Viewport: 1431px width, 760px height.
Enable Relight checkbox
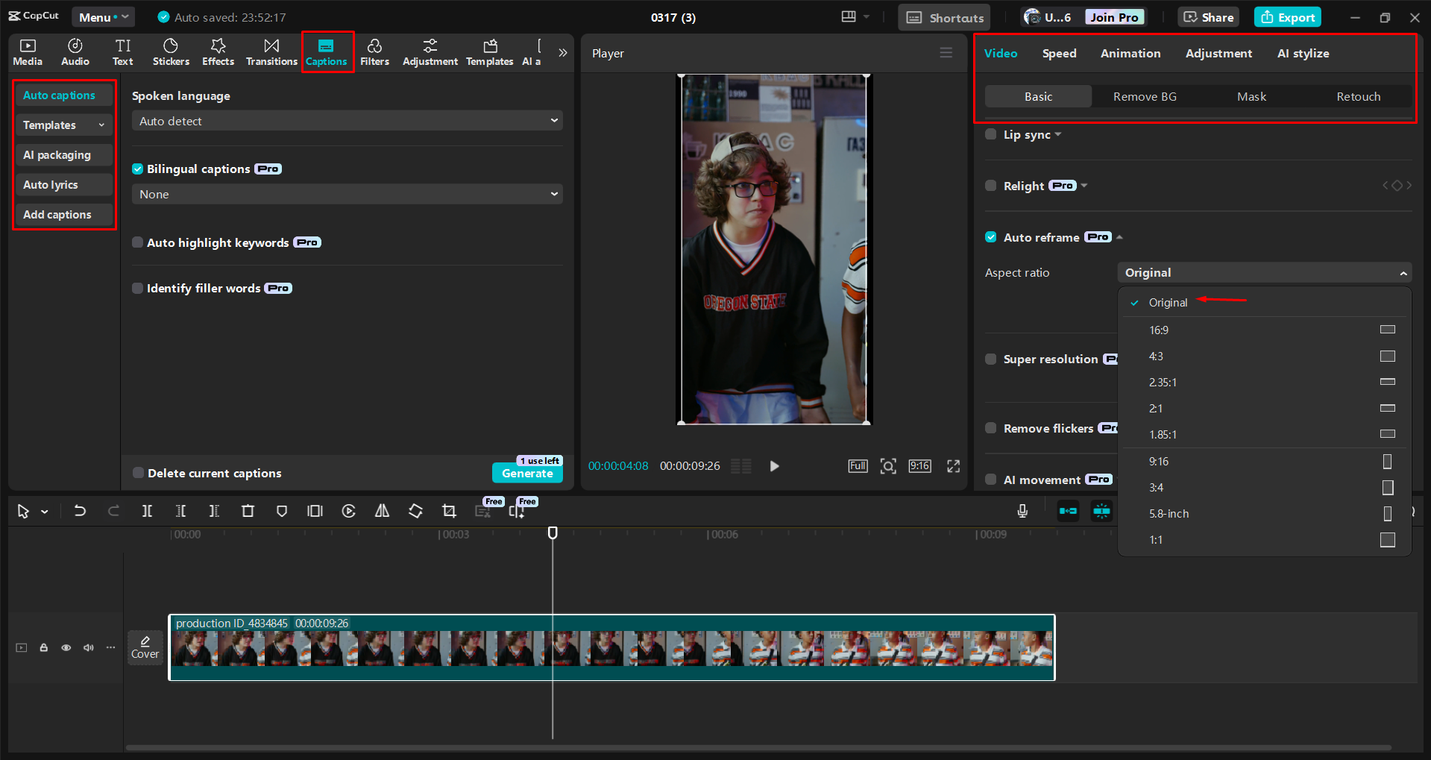click(990, 186)
